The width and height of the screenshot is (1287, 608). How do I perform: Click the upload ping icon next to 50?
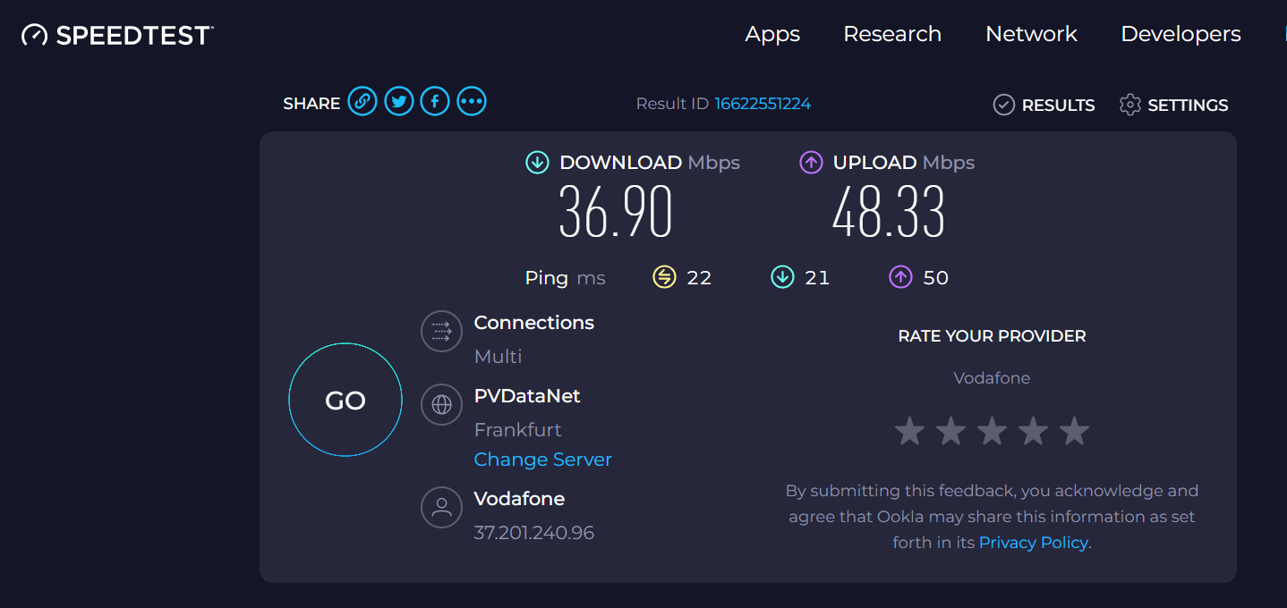tap(900, 277)
